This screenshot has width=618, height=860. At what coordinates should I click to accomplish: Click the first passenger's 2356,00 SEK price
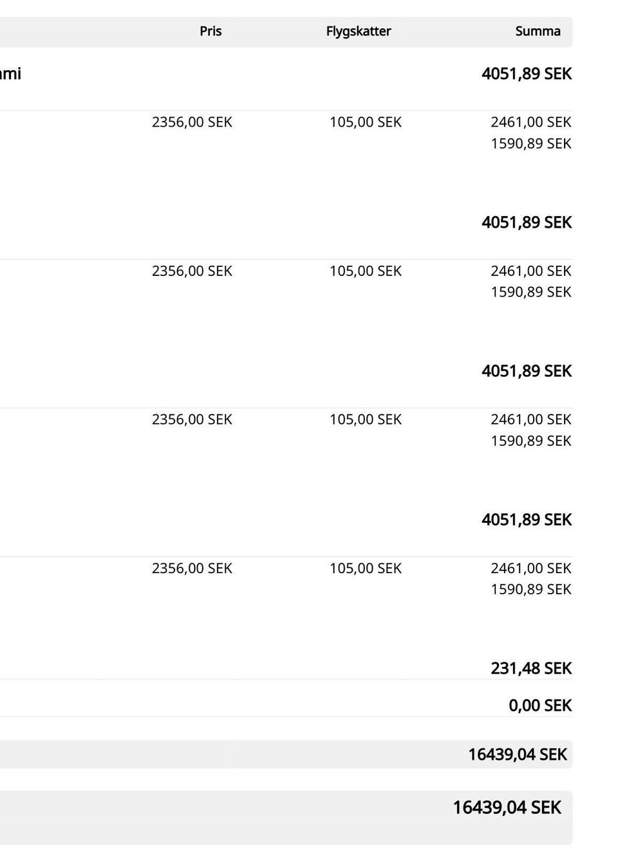pos(192,122)
